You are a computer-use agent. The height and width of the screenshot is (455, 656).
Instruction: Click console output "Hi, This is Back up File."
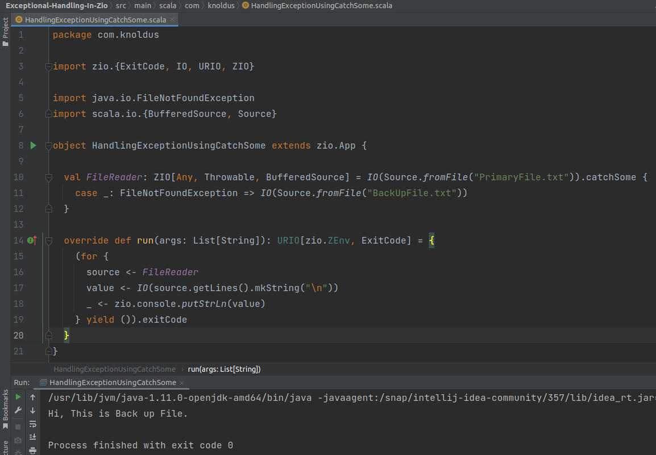pyautogui.click(x=118, y=413)
